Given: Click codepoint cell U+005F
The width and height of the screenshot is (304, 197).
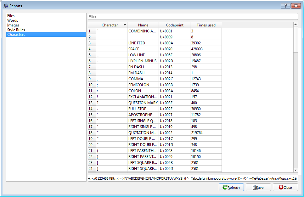Looking at the screenshot, I should (x=174, y=55).
